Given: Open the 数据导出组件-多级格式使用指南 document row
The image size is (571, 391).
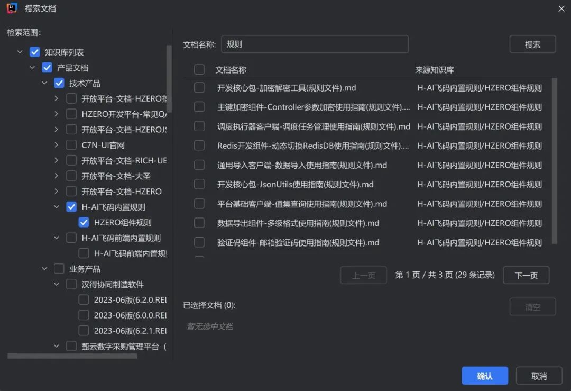Looking at the screenshot, I should coord(298,223).
